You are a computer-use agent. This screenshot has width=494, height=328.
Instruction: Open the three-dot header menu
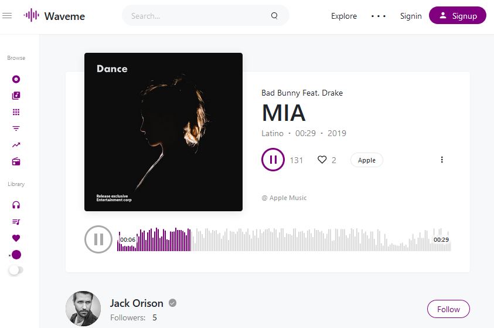pyautogui.click(x=379, y=16)
